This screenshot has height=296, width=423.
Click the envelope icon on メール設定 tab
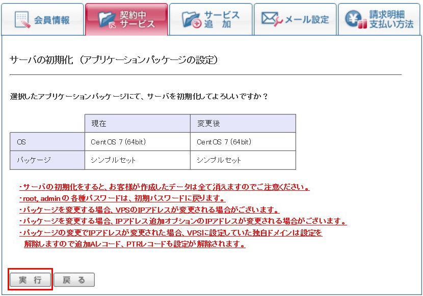point(272,19)
